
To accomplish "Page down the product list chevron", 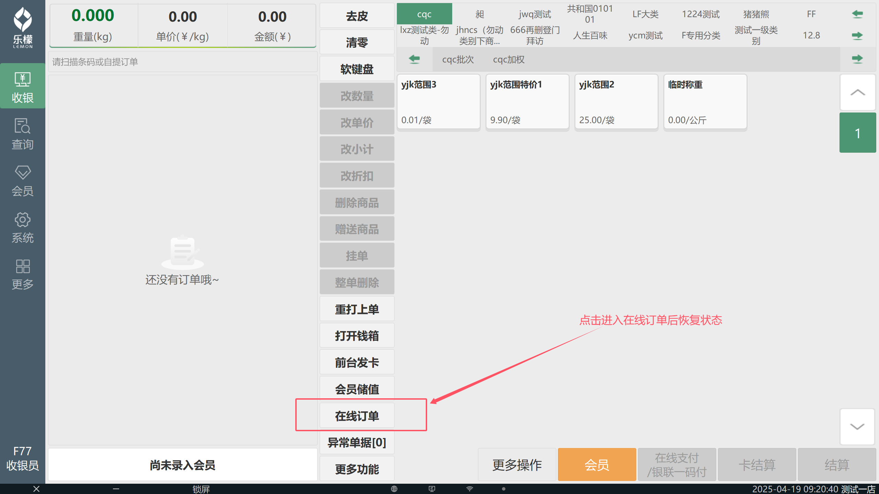I will (x=857, y=426).
